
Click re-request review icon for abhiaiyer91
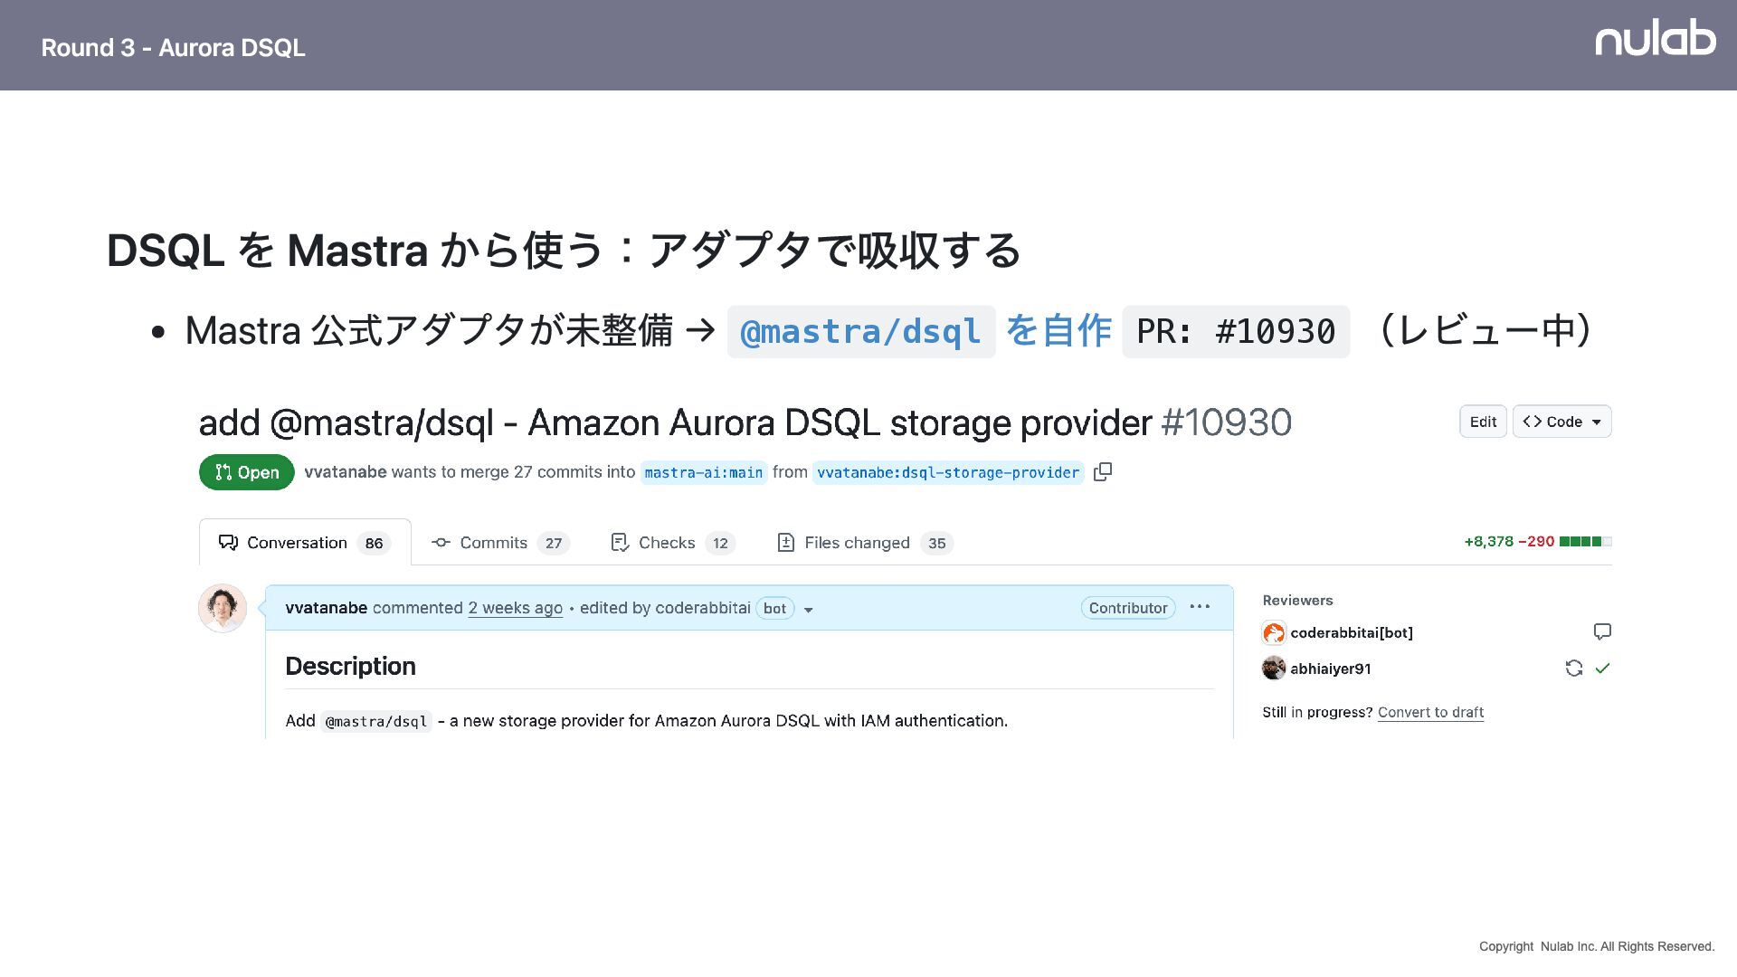point(1574,669)
